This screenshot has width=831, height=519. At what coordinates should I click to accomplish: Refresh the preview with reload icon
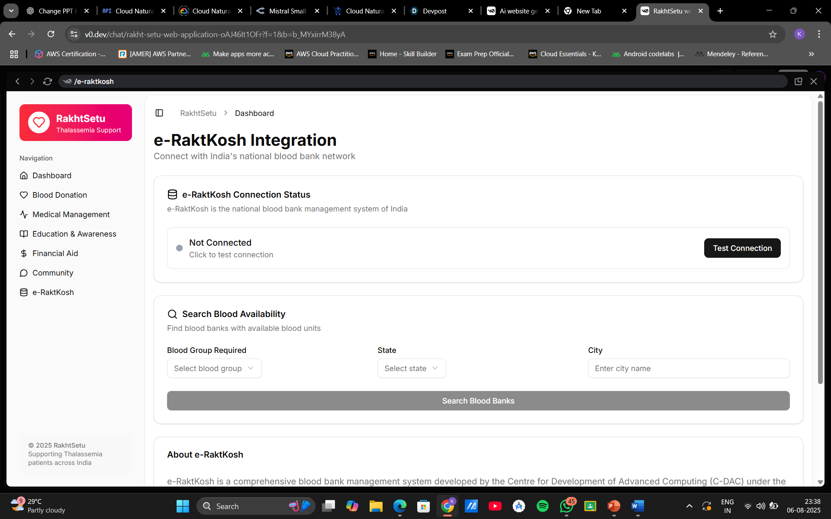pos(48,81)
